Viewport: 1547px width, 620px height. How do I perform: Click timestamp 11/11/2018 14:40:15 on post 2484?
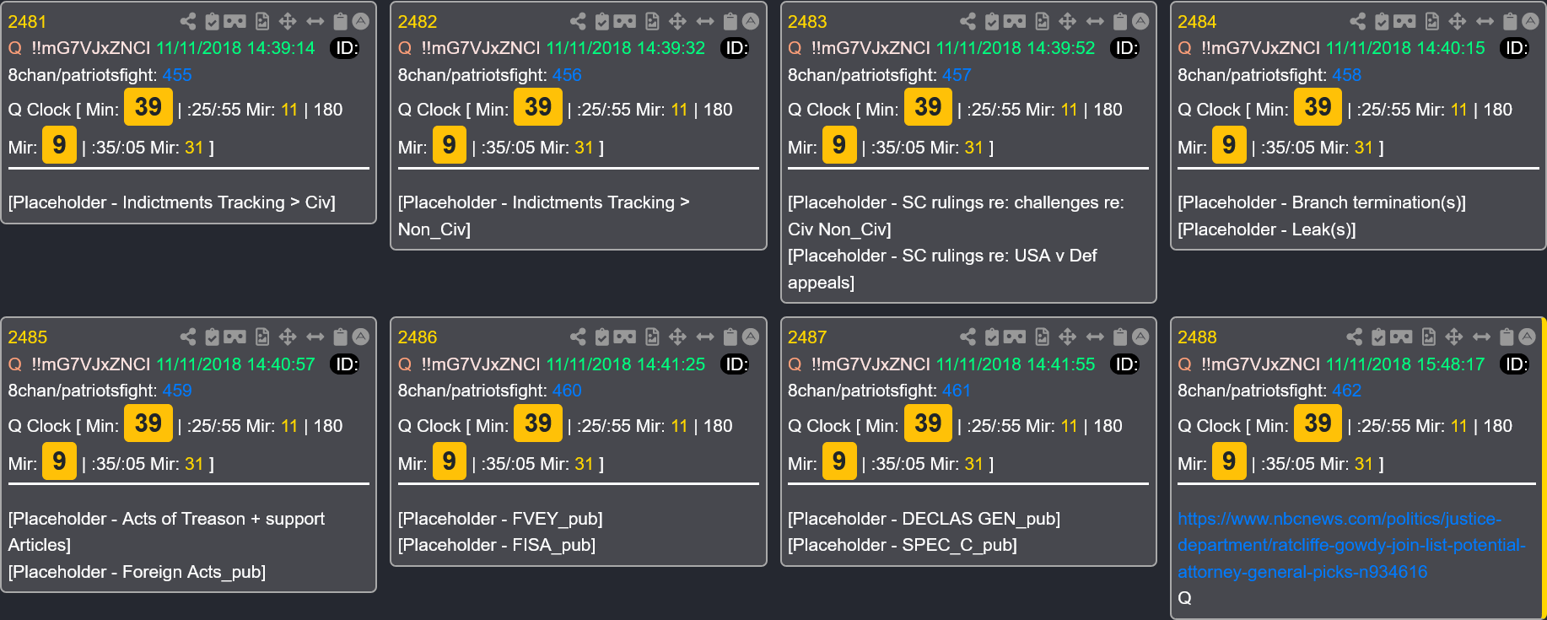click(x=1405, y=48)
